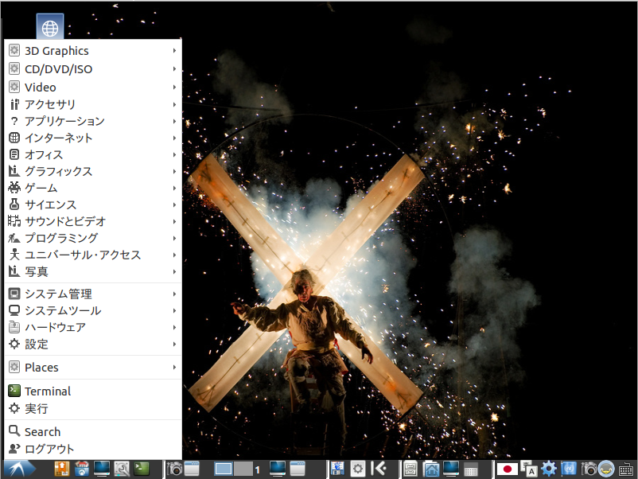
Task: Click the globe desktop icon at top left
Action: click(50, 28)
